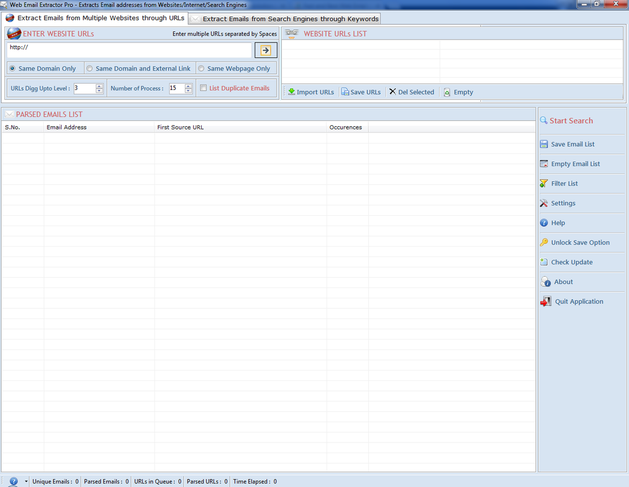Click the add URL arrow button

[x=266, y=50]
